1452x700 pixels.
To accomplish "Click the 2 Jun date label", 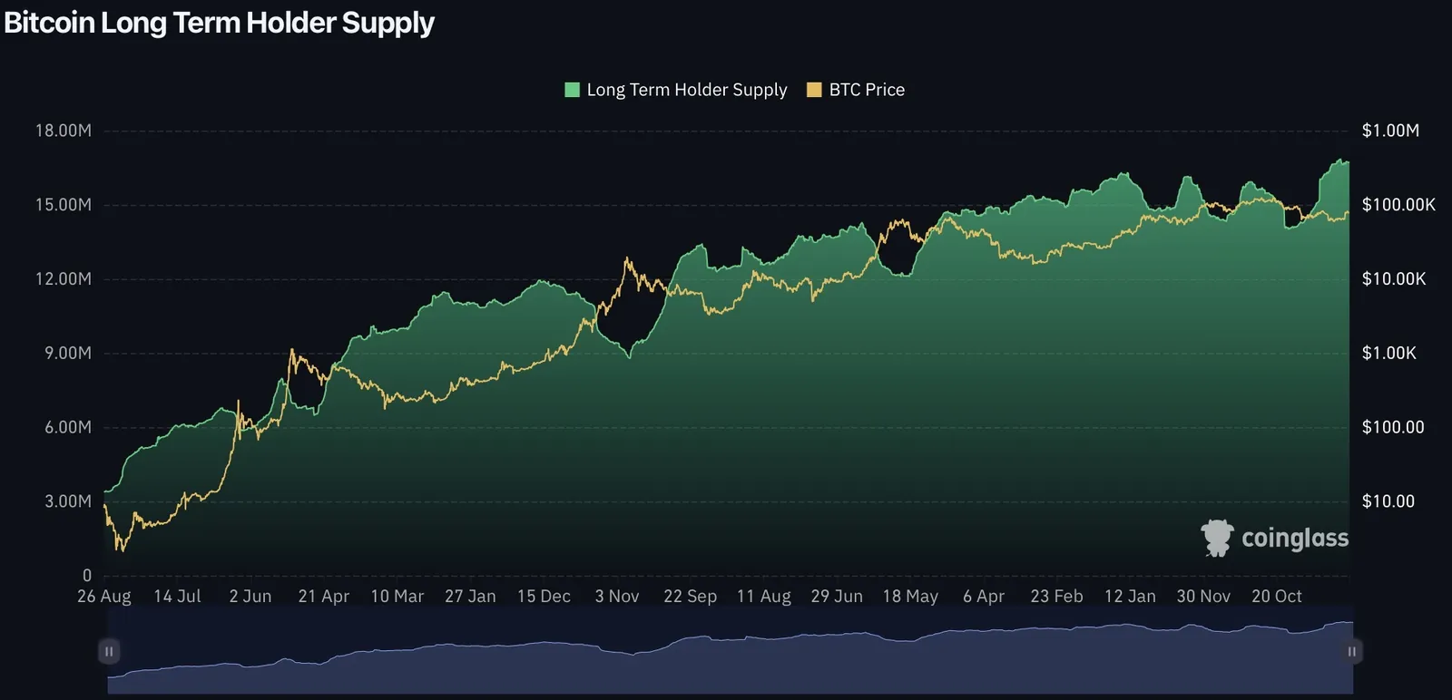I will [250, 597].
